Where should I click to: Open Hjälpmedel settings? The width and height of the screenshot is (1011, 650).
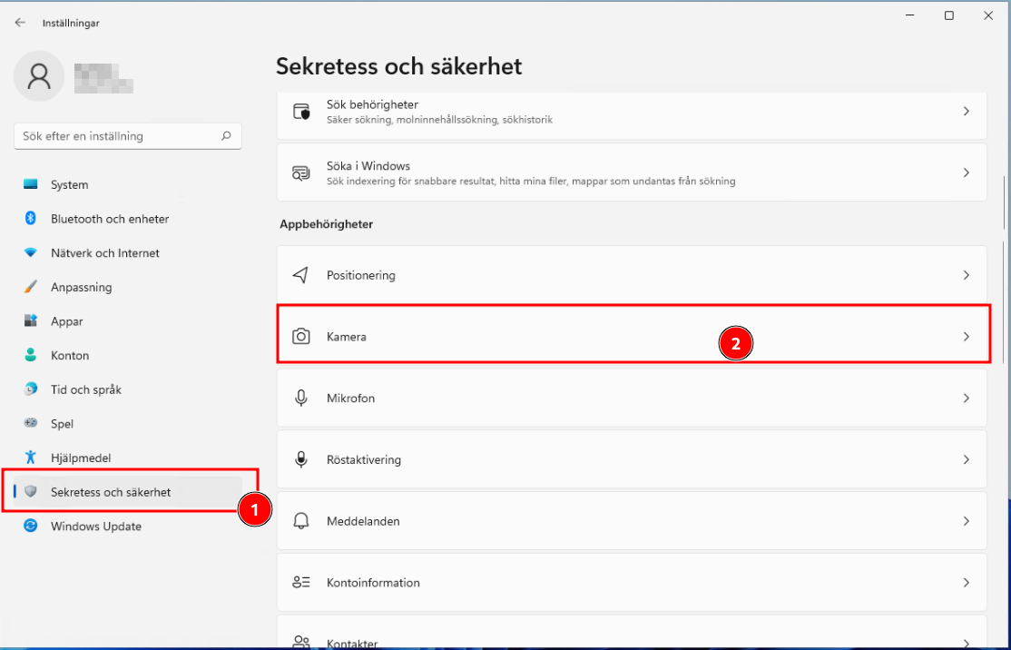(128, 458)
